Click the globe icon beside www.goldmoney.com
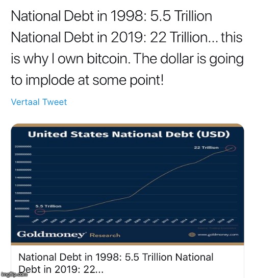Image resolution: width=255 pixels, height=278 pixels. tap(192, 235)
